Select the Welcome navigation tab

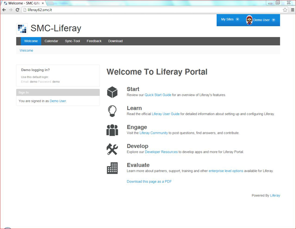click(x=31, y=41)
